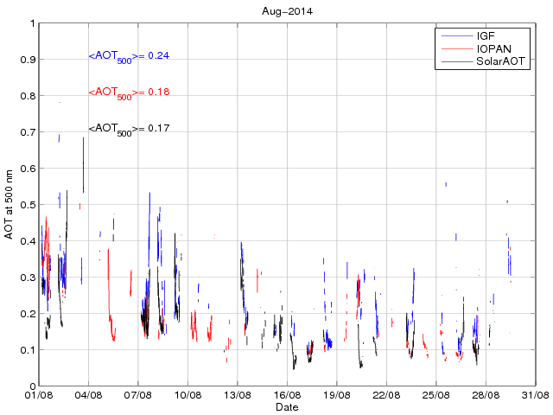Click the 31/08 x-axis tick label
The width and height of the screenshot is (553, 415).
point(535,395)
